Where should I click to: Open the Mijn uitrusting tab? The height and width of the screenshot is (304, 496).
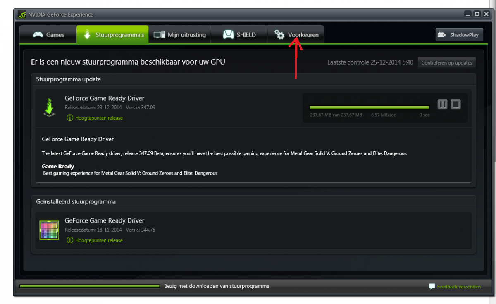click(180, 35)
